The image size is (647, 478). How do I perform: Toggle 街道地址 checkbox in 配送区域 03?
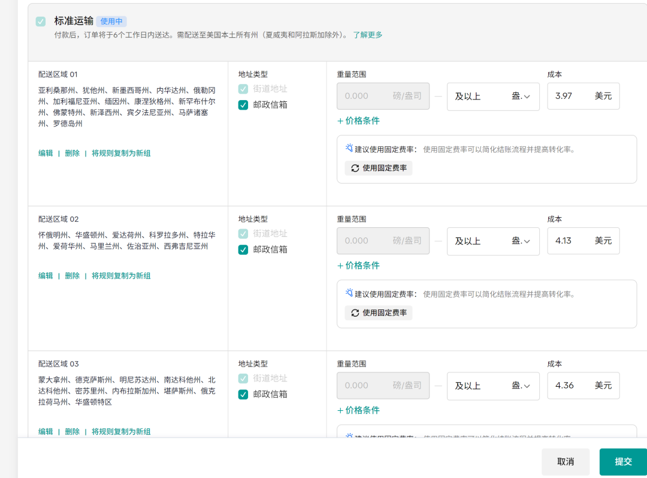(x=243, y=378)
